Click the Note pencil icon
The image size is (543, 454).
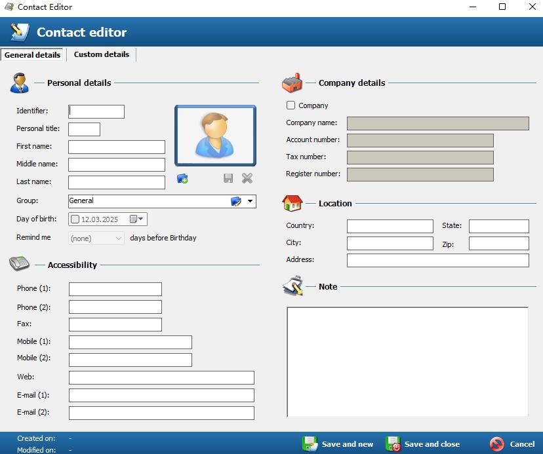point(292,286)
